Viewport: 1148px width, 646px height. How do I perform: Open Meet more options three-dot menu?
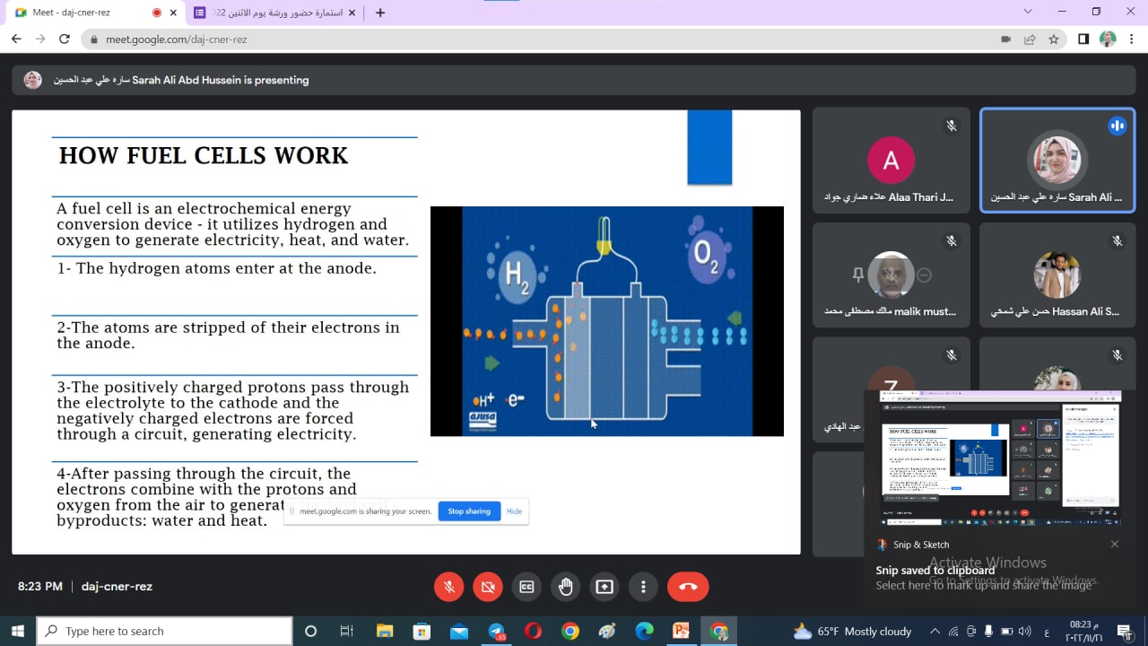[643, 587]
